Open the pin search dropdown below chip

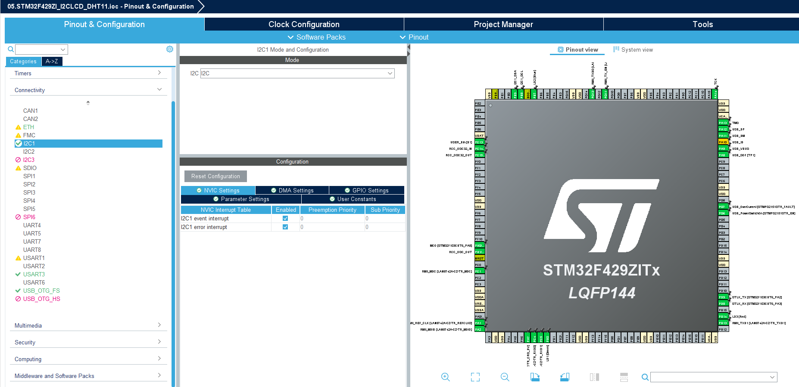click(714, 377)
